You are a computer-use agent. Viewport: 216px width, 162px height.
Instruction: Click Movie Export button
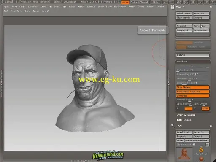click(x=201, y=18)
